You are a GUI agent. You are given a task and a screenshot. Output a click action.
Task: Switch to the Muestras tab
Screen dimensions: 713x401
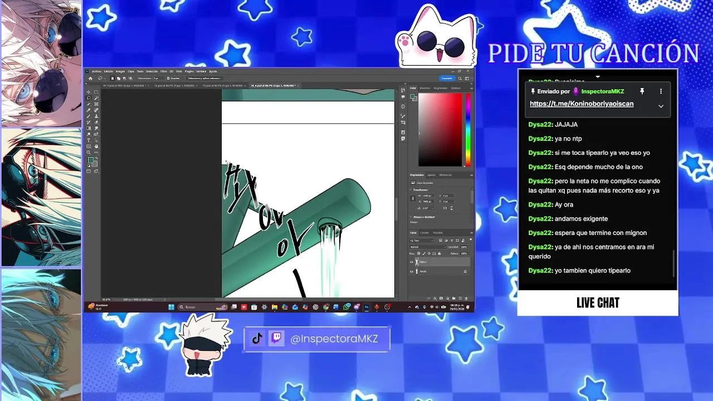(x=425, y=87)
